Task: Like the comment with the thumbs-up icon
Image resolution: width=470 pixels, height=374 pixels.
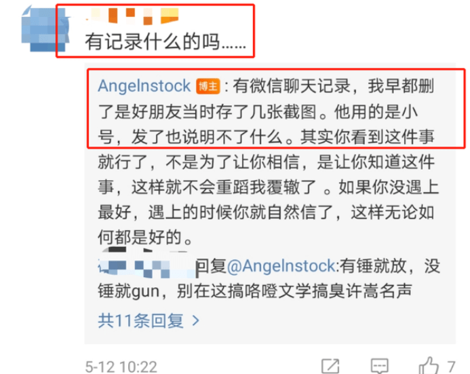Action: coord(429,366)
